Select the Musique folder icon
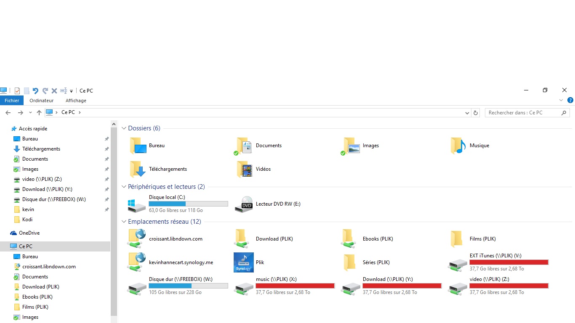This screenshot has width=575, height=323. click(x=458, y=146)
